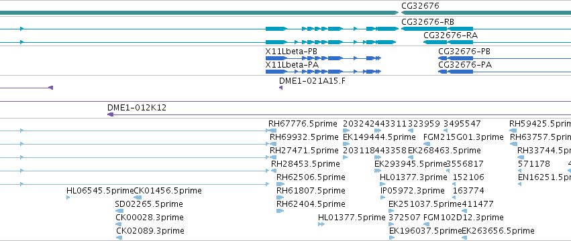
Task: Click the HL01377.5prime EST label
Action: [352, 218]
